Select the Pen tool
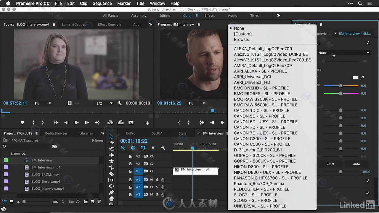Image resolution: width=379 pixels, height=213 pixels. [x=111, y=192]
